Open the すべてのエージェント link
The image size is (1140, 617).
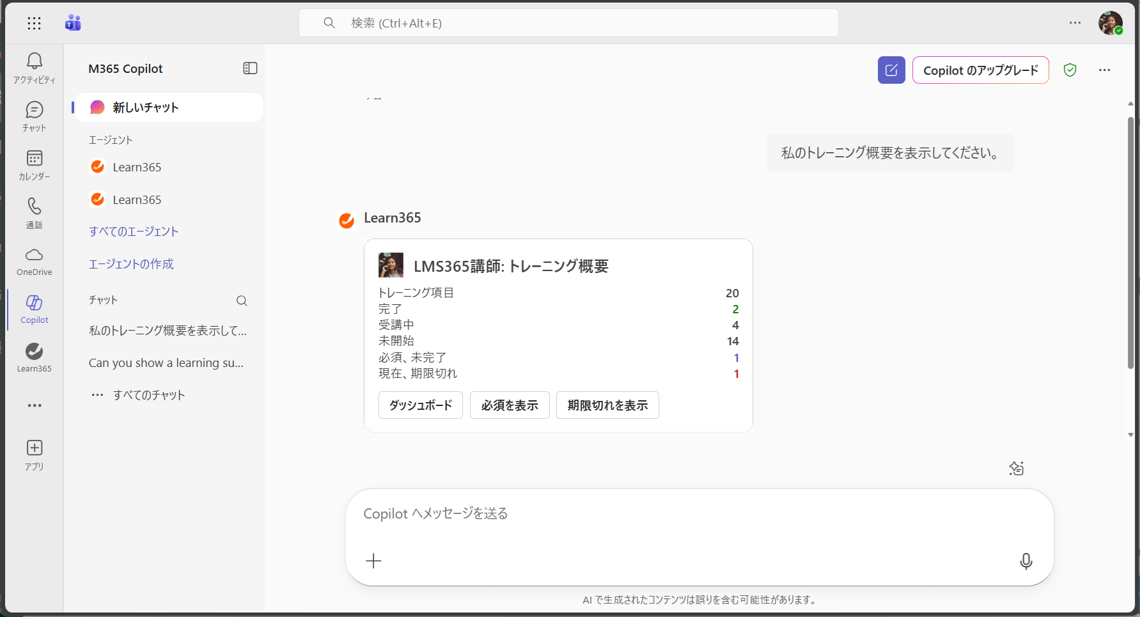point(134,231)
